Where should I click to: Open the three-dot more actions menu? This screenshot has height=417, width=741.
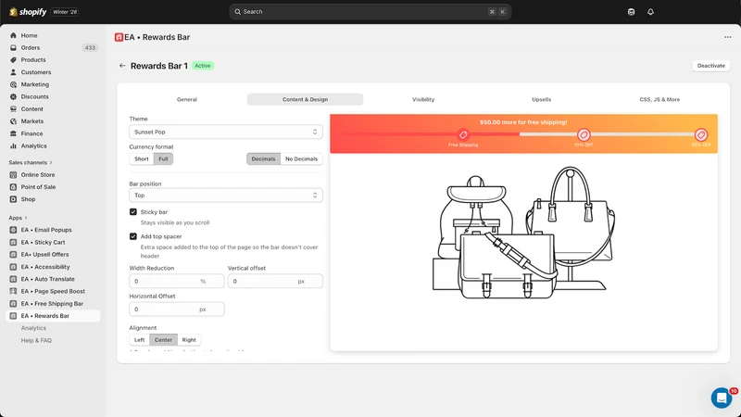pyautogui.click(x=727, y=37)
